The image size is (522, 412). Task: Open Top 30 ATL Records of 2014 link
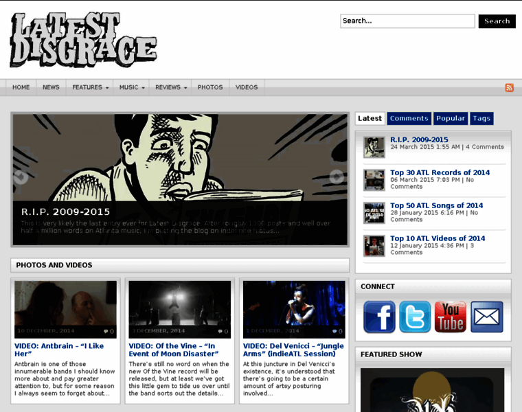pos(440,172)
